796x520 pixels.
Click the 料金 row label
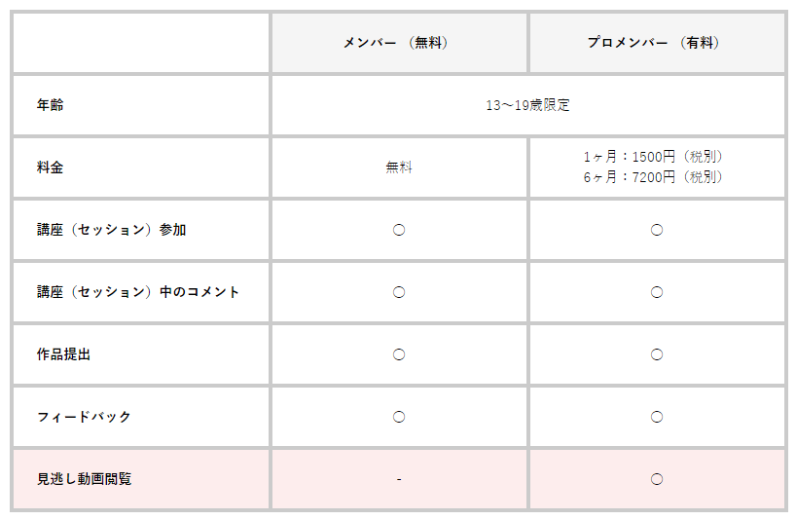(x=50, y=167)
